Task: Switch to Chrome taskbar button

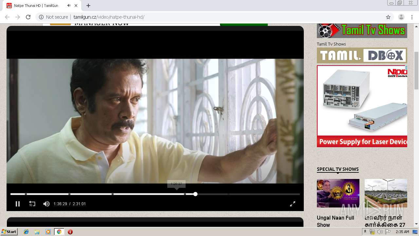Action: (59, 232)
